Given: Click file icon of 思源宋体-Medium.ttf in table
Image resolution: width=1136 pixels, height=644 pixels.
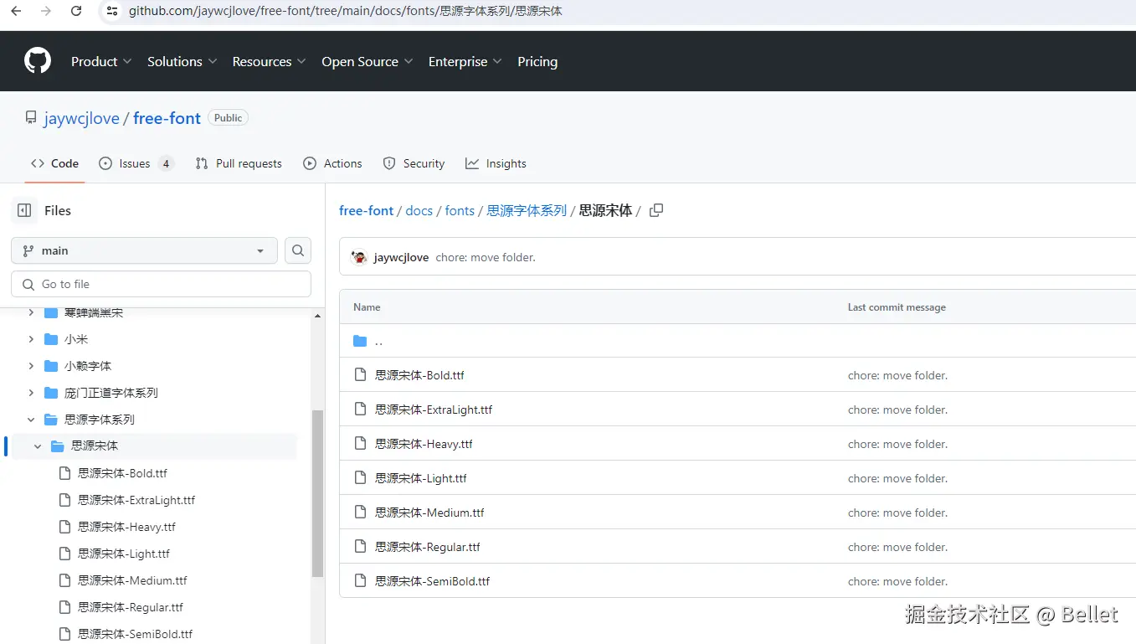Looking at the screenshot, I should click(x=361, y=513).
